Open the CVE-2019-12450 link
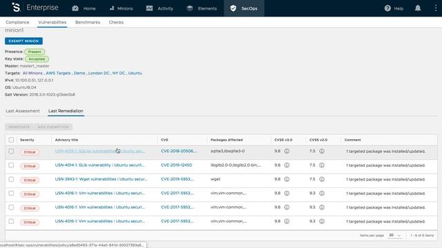The height and width of the screenshot is (248, 442). pos(177,165)
